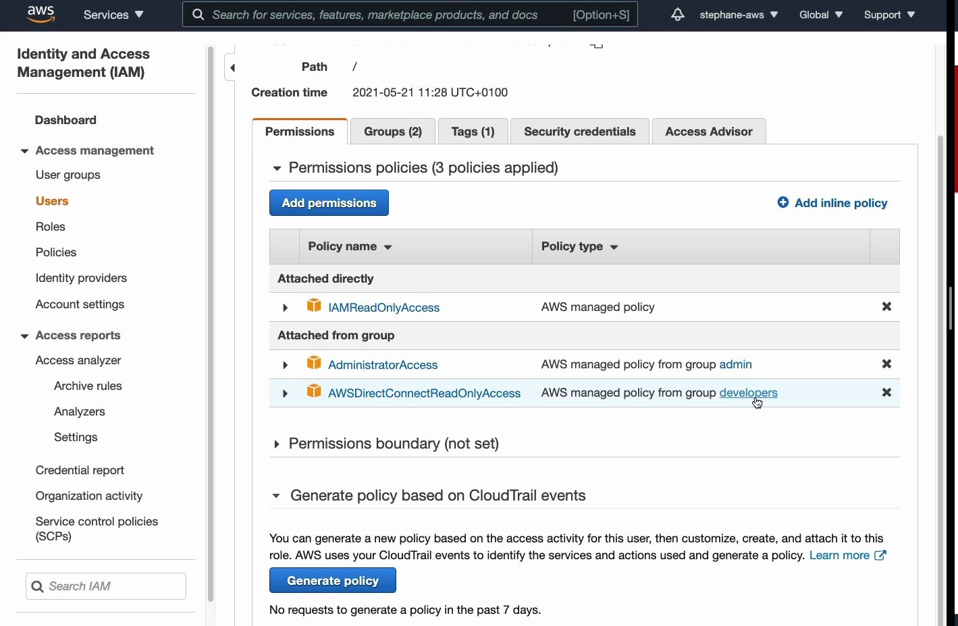The width and height of the screenshot is (958, 626).
Task: Switch to the Tags (1) tab
Action: [x=473, y=132]
